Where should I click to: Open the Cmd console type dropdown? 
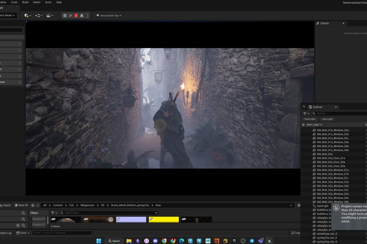[x=24, y=233]
